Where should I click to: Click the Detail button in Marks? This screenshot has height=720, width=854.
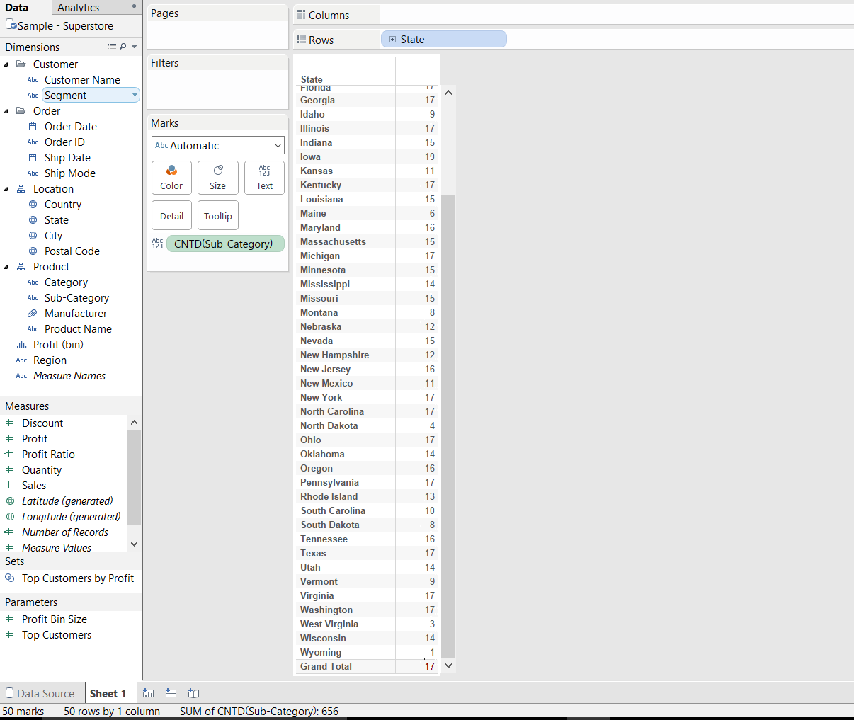pyautogui.click(x=171, y=216)
